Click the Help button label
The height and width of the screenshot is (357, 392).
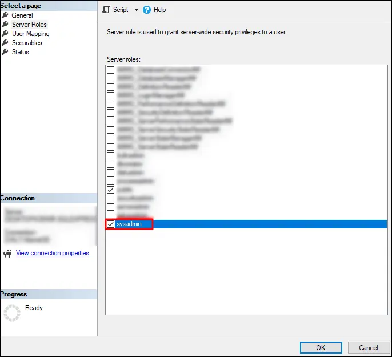pos(159,10)
